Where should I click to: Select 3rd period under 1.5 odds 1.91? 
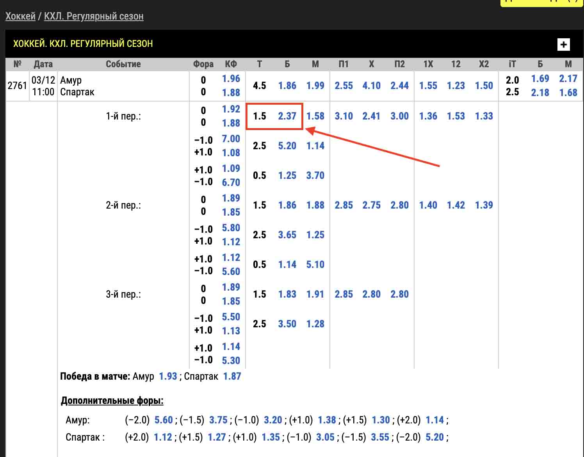coord(315,294)
